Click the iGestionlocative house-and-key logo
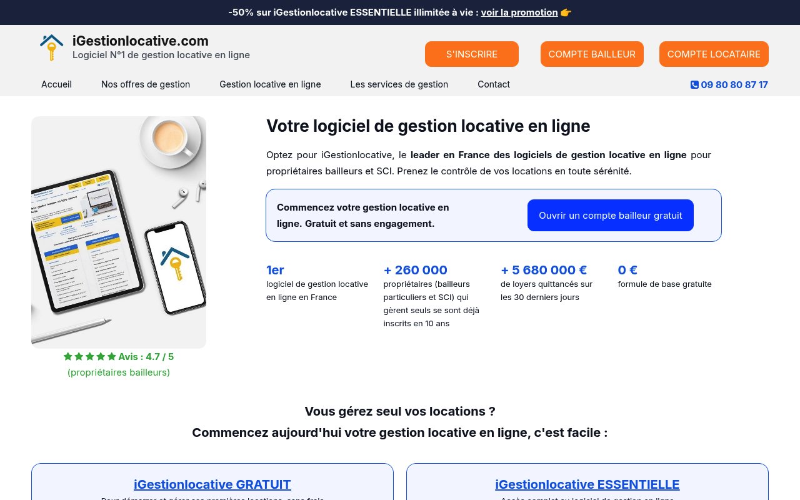The image size is (800, 500). (x=52, y=47)
